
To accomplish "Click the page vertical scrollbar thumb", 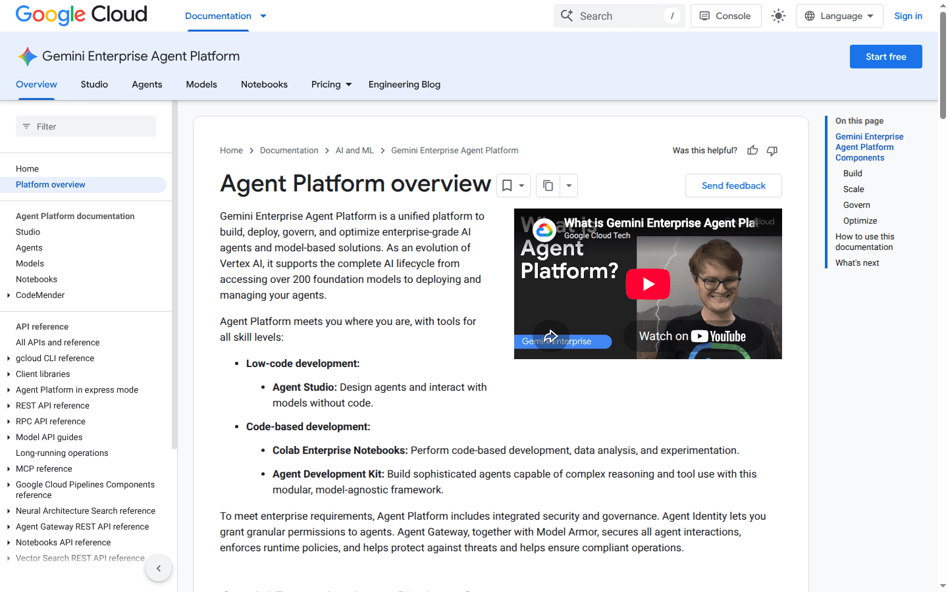I will click(x=943, y=64).
